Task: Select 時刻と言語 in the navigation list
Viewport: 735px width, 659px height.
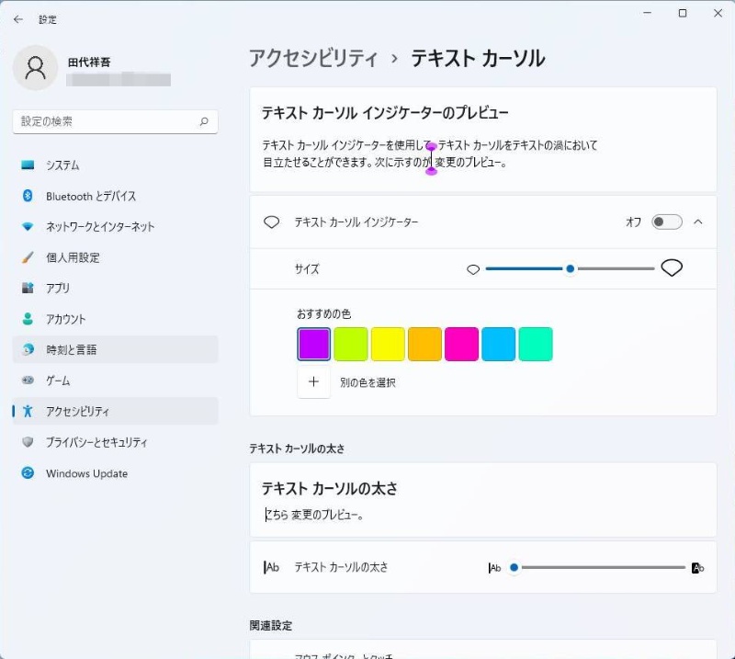Action: coord(29,349)
